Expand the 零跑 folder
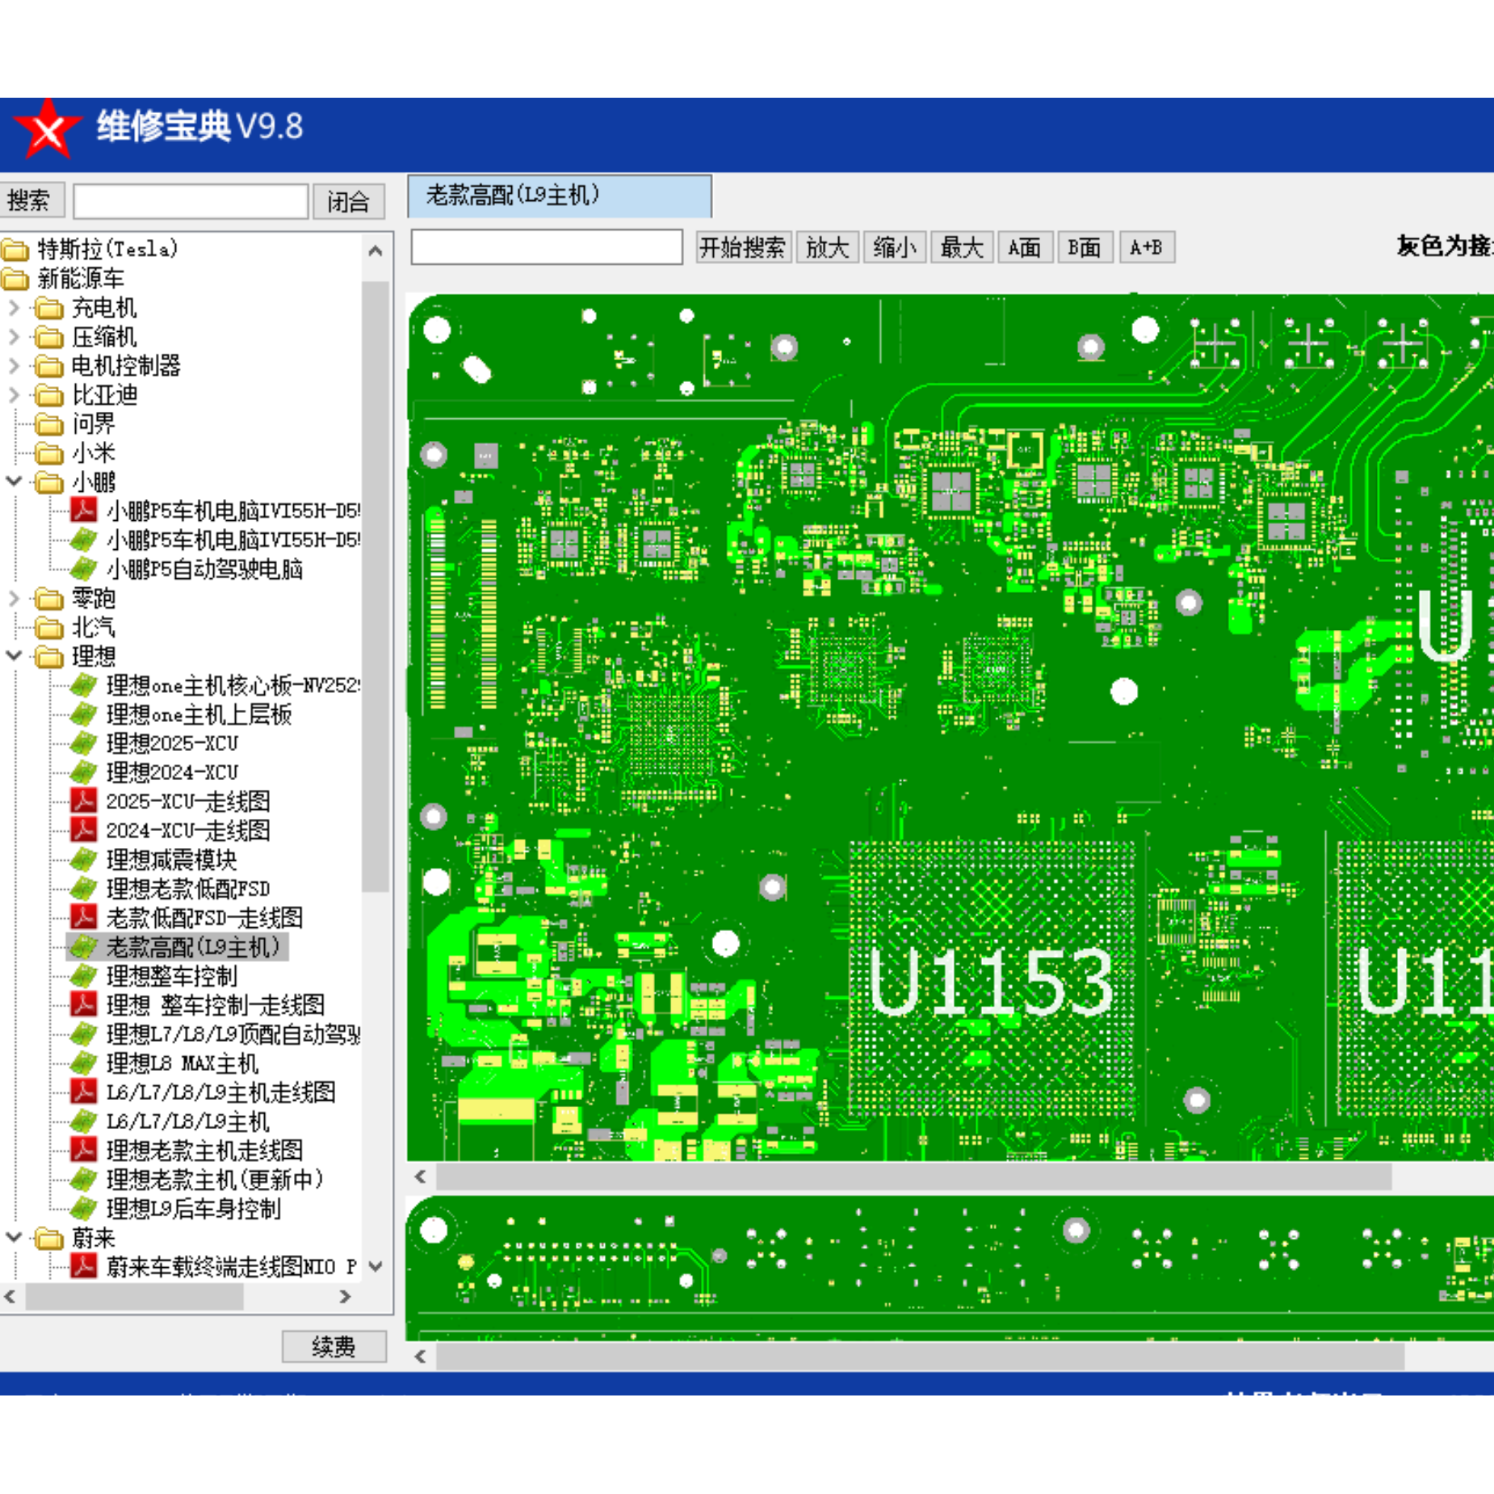Viewport: 1494px width, 1494px height. coord(14,598)
